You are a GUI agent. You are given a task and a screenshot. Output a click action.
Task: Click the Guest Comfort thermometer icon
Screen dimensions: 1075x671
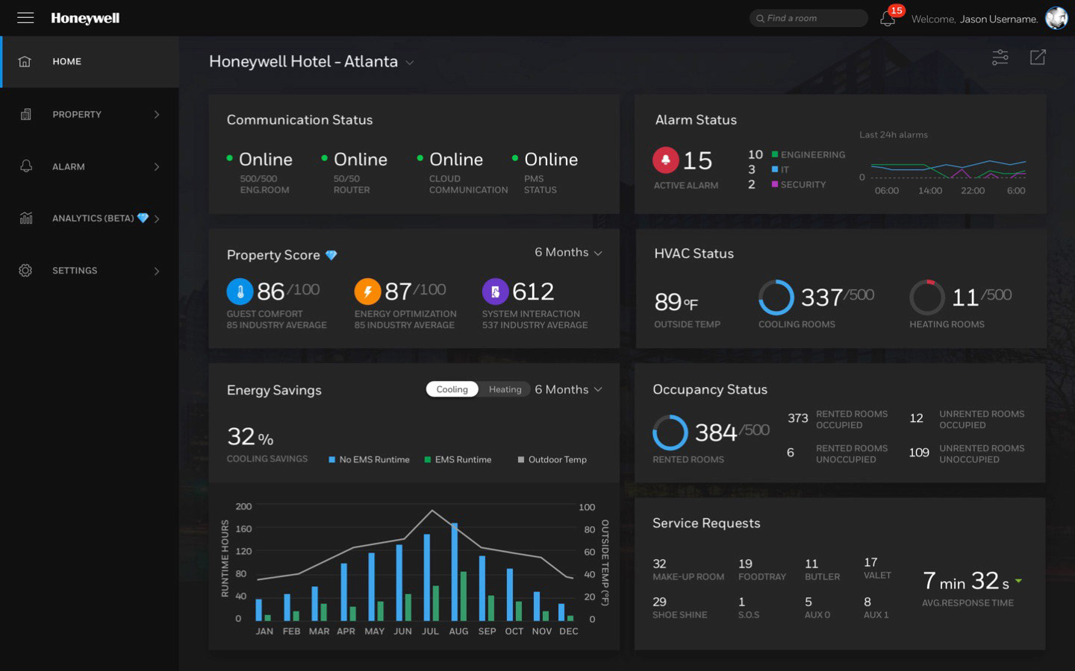pyautogui.click(x=240, y=292)
